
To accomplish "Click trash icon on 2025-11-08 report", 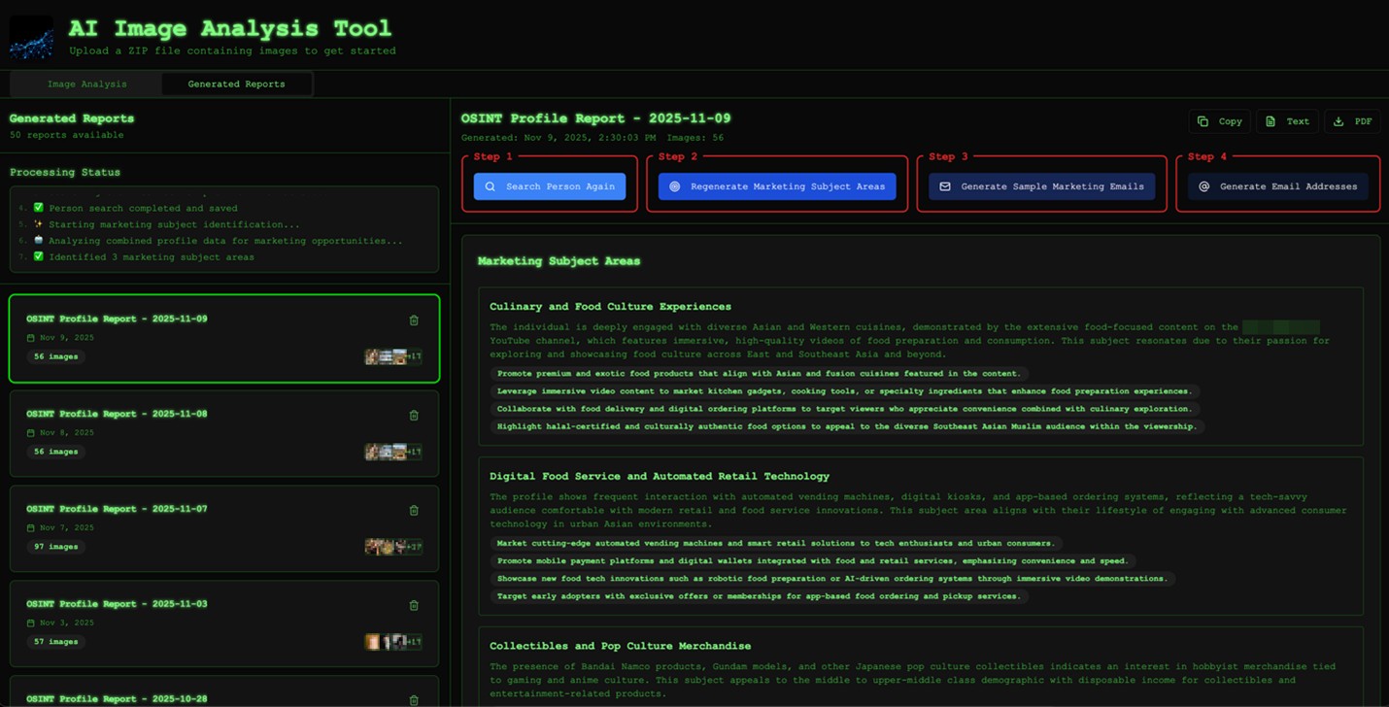I will point(414,415).
